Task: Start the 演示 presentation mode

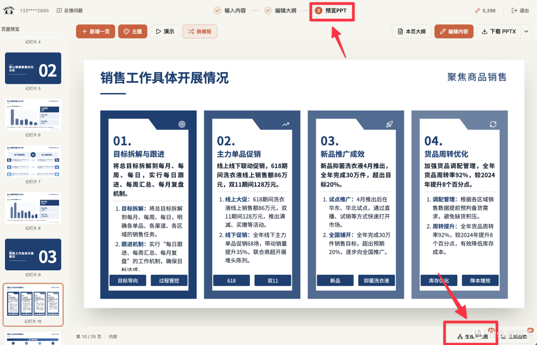Action: point(165,31)
